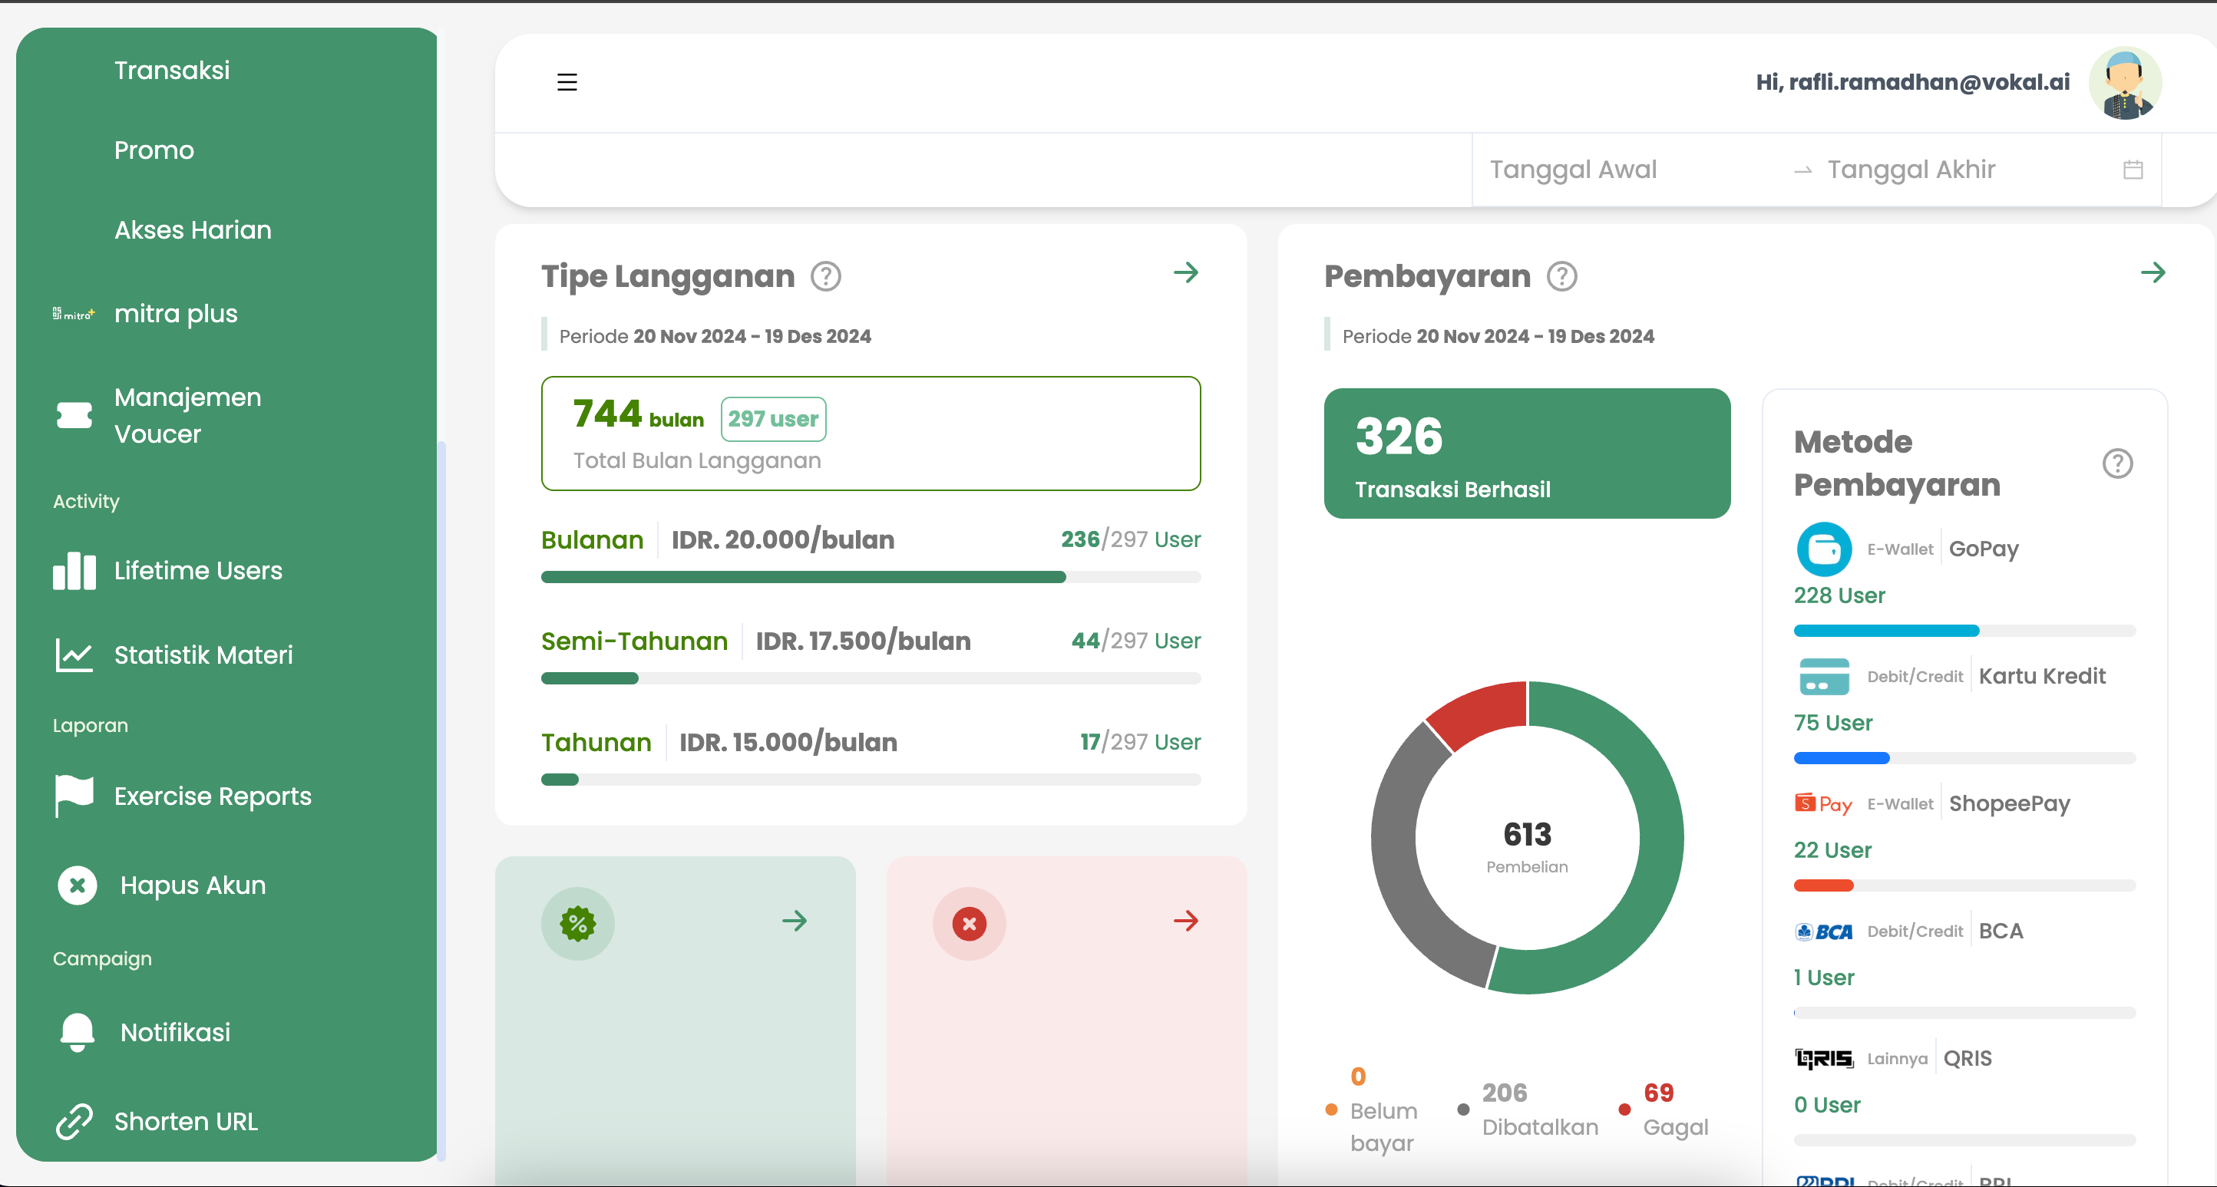Click help icon beside Tipe Langganan
Image resolution: width=2217 pixels, height=1187 pixels.
(825, 277)
